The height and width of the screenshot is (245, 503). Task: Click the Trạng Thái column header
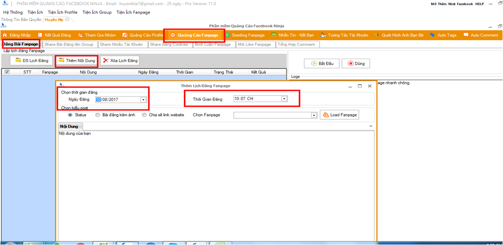[223, 72]
